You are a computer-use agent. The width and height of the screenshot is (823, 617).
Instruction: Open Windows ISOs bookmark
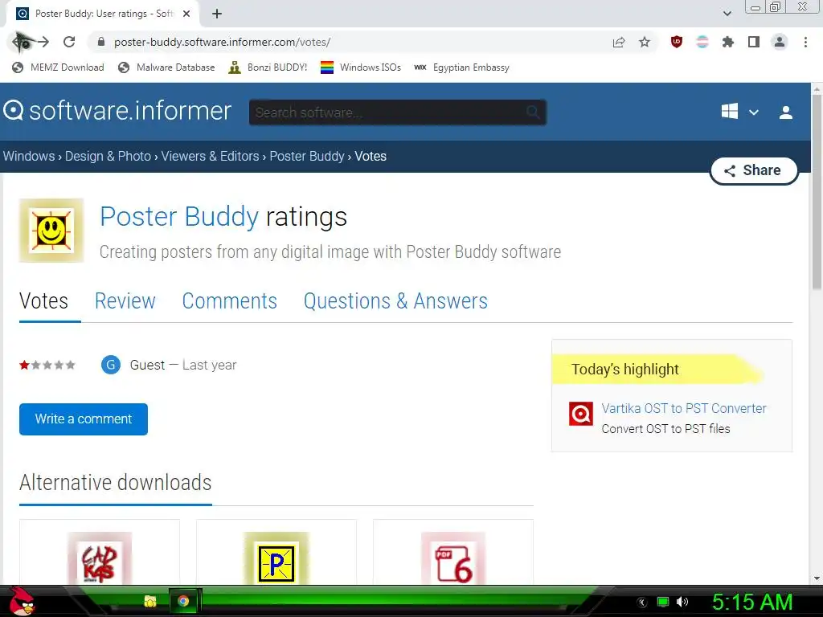(x=361, y=67)
